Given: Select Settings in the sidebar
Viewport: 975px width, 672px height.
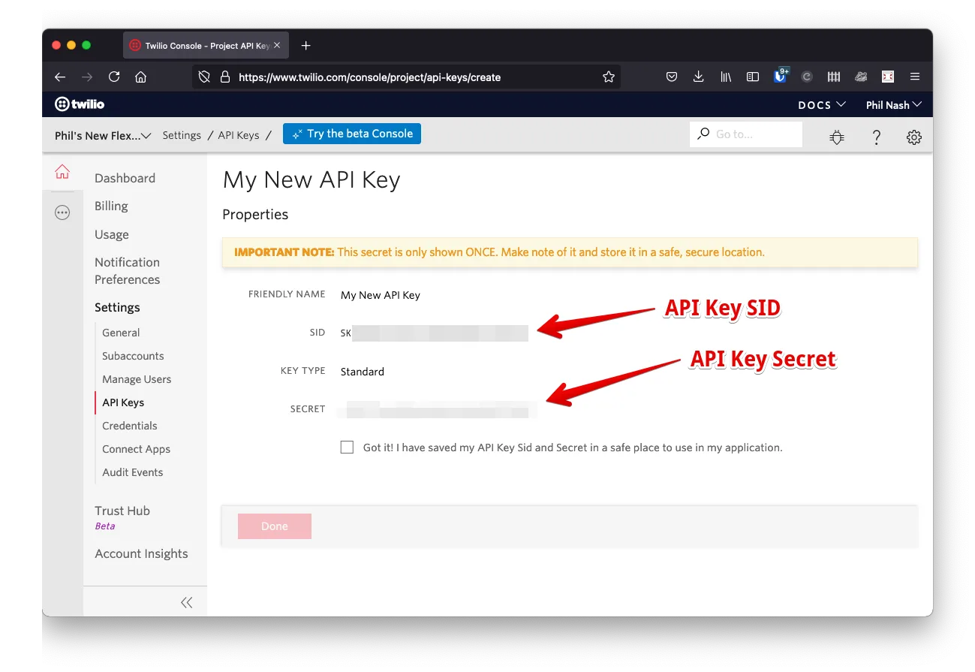Looking at the screenshot, I should point(117,307).
